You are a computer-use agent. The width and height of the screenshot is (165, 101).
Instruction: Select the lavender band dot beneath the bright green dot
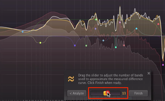tap(96, 29)
